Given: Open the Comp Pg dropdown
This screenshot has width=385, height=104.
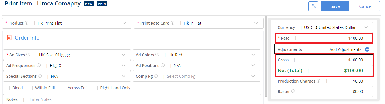Looking at the screenshot, I should click(x=196, y=76).
